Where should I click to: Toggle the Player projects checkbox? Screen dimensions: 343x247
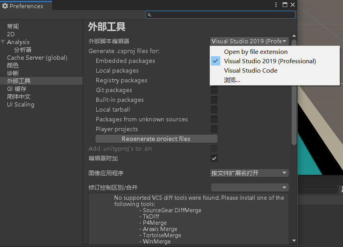click(214, 129)
